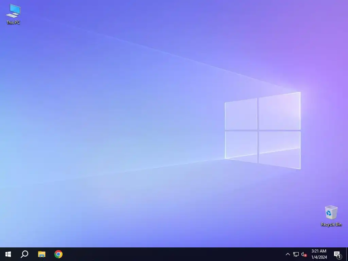Select the Recycle Bin desktop icon

(331, 216)
